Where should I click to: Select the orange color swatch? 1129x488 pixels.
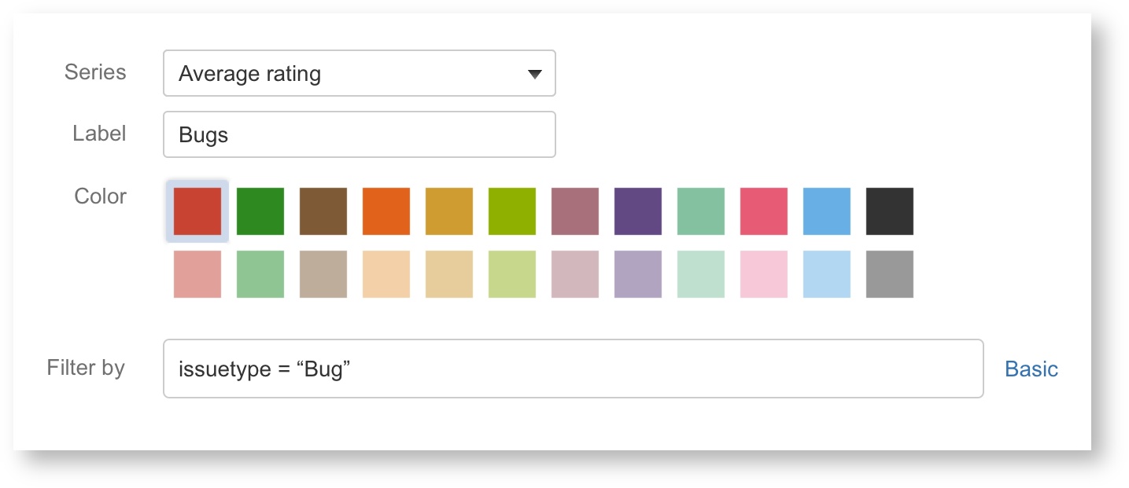click(x=386, y=211)
